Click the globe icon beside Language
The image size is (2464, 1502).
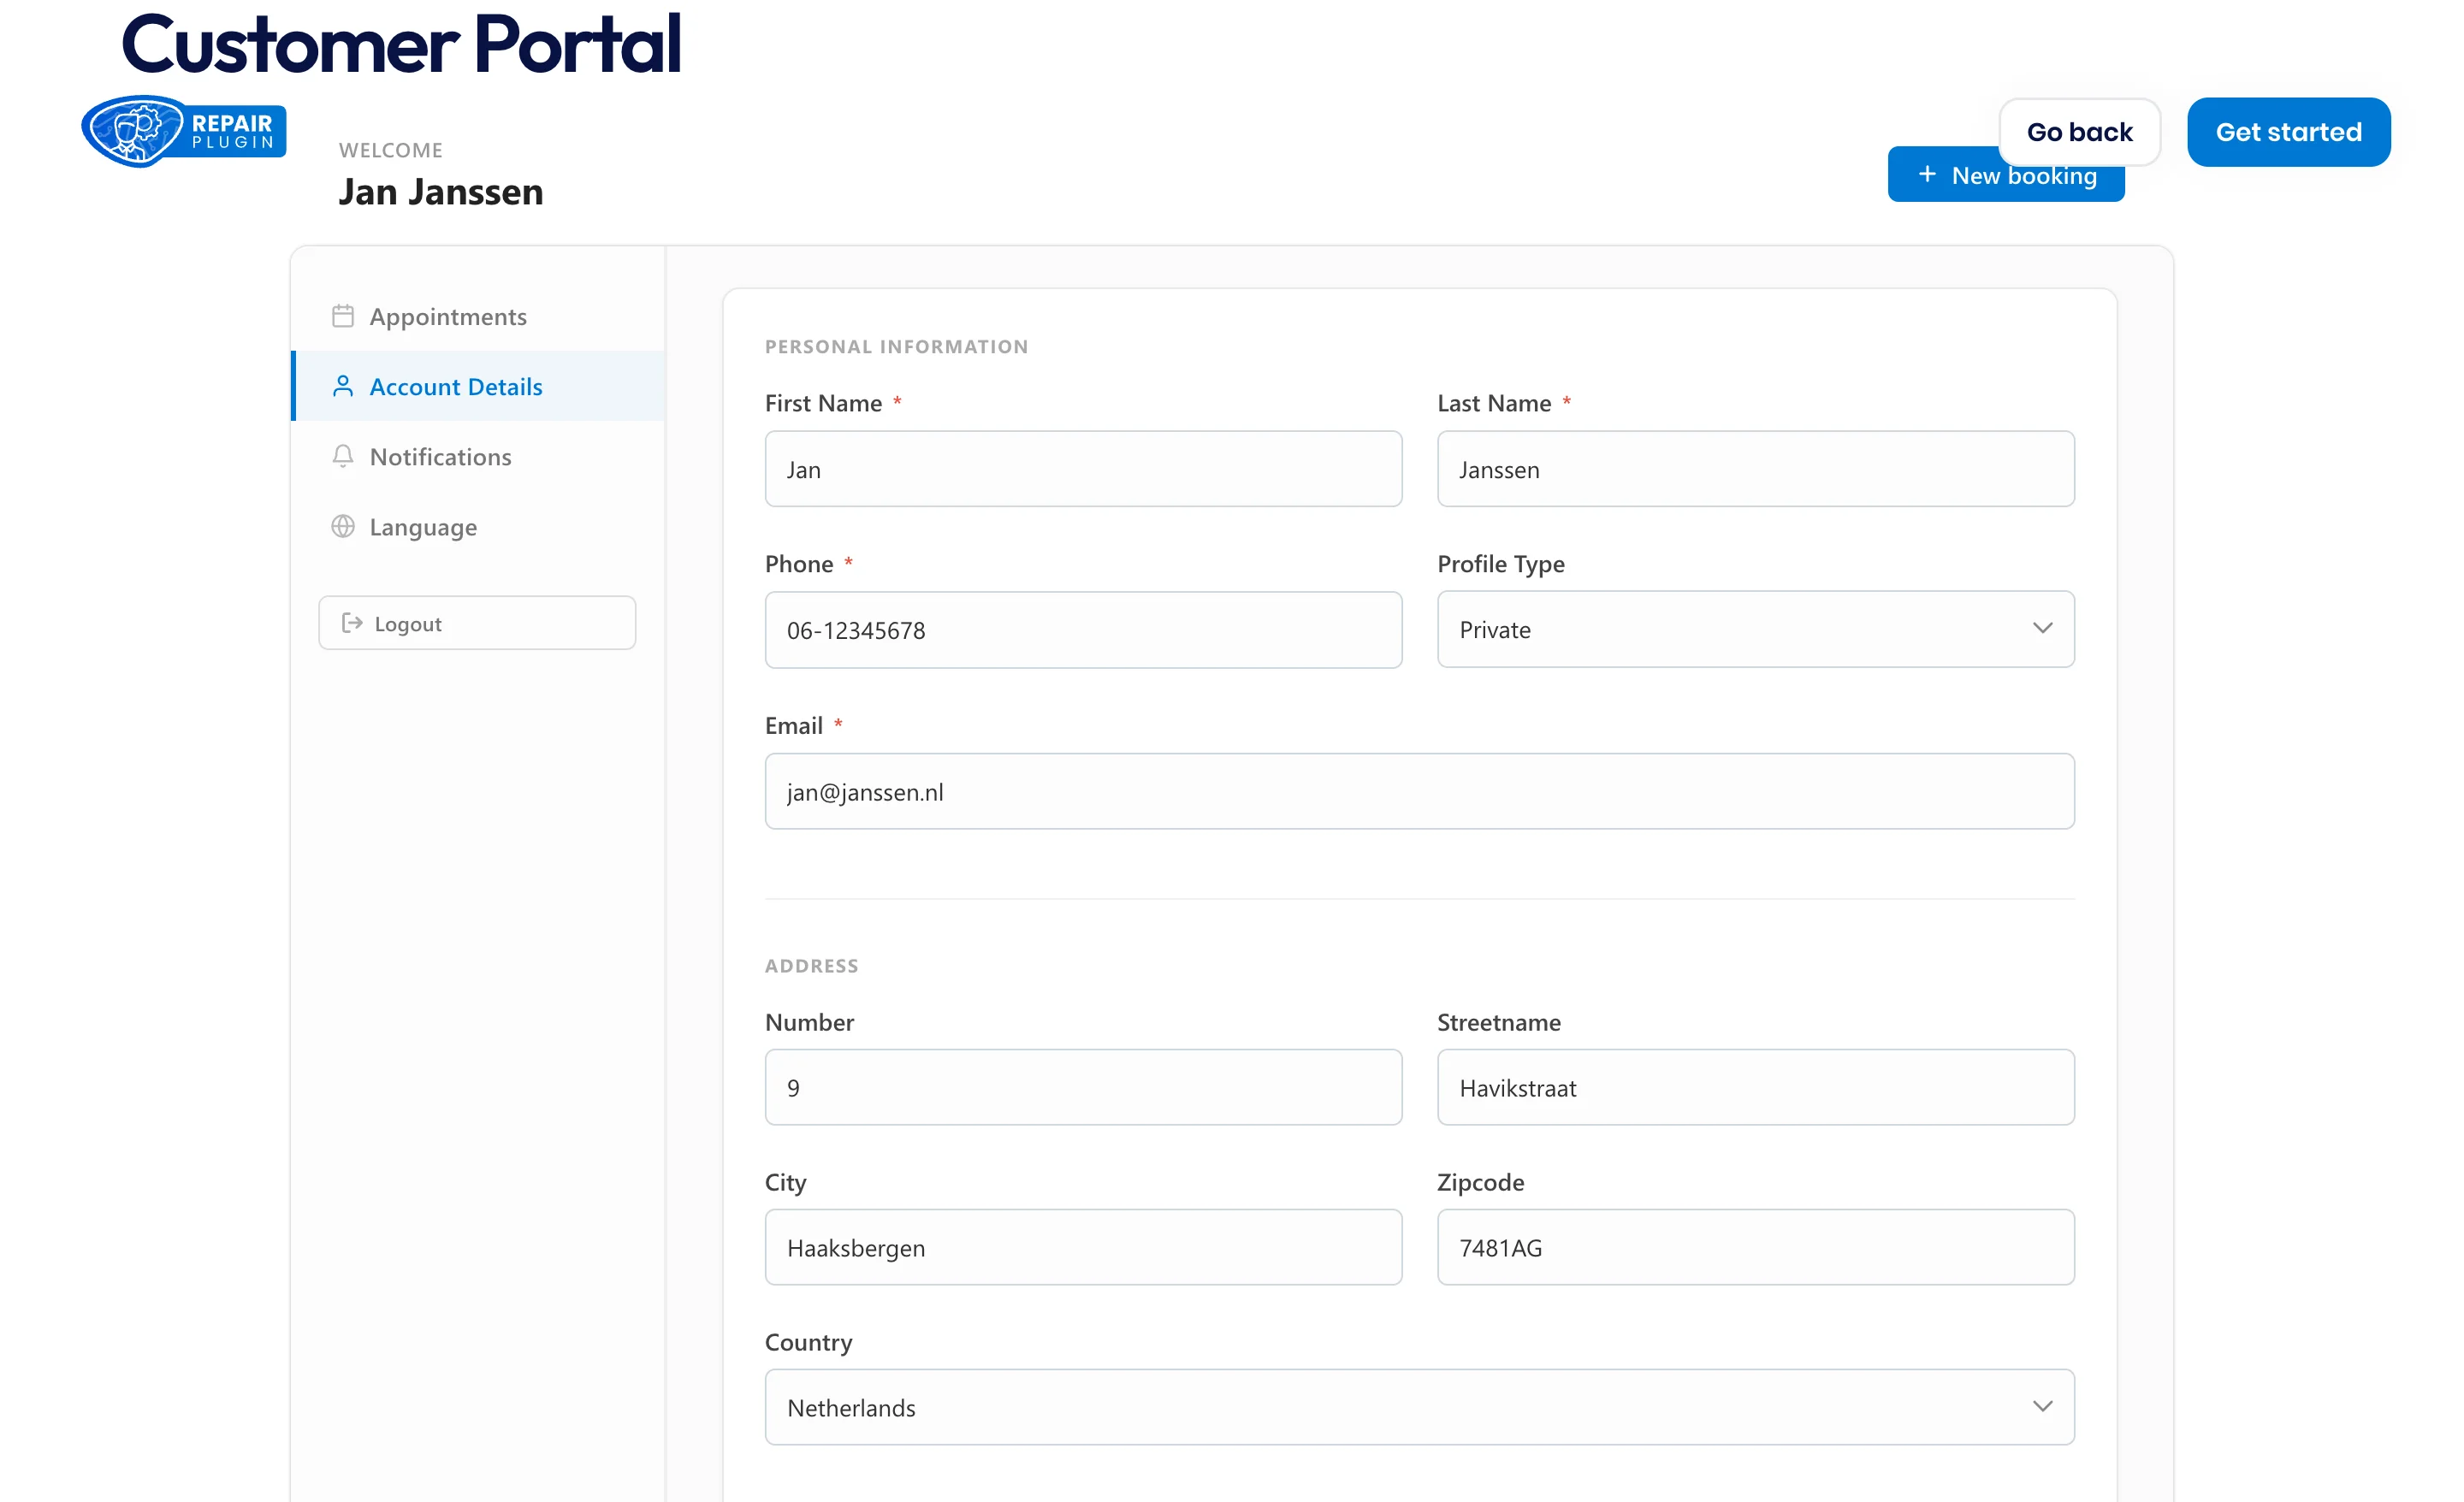pyautogui.click(x=343, y=526)
